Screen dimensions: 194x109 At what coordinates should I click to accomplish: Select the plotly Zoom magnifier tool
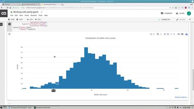[158, 34]
